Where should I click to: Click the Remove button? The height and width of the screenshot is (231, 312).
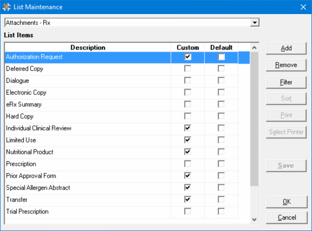[286, 65]
